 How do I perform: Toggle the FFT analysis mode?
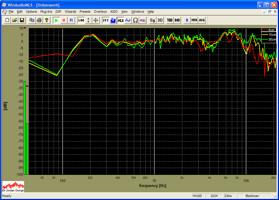tap(106, 20)
